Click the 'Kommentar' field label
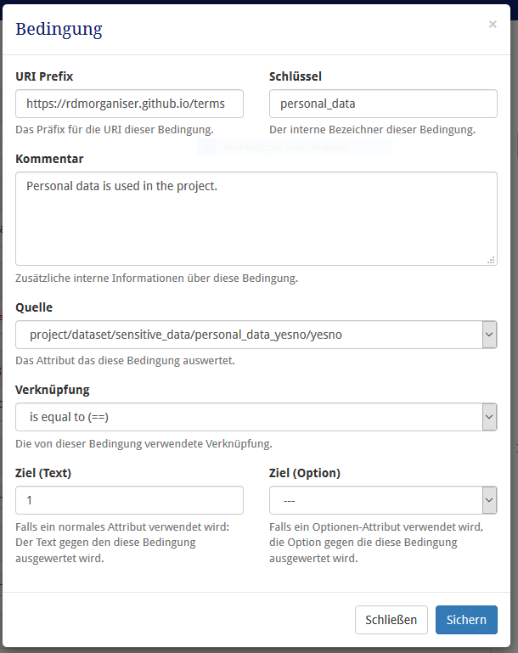This screenshot has height=653, width=518. pos(49,159)
